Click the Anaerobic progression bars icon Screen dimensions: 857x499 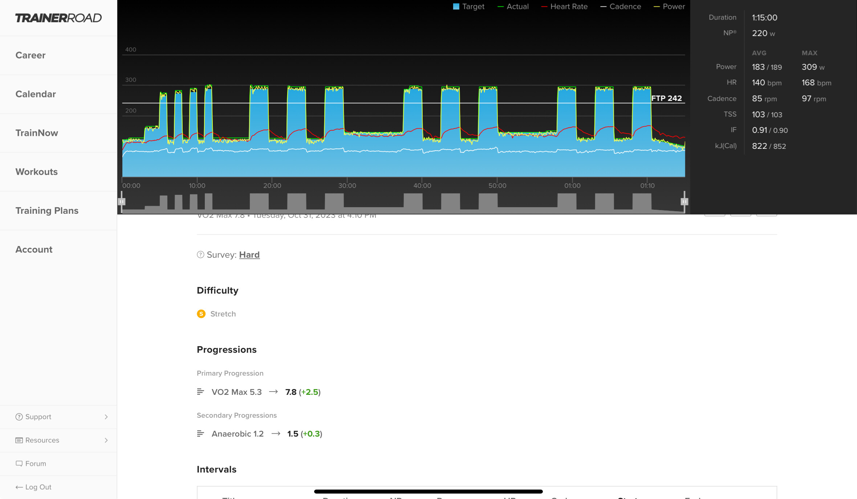coord(200,434)
